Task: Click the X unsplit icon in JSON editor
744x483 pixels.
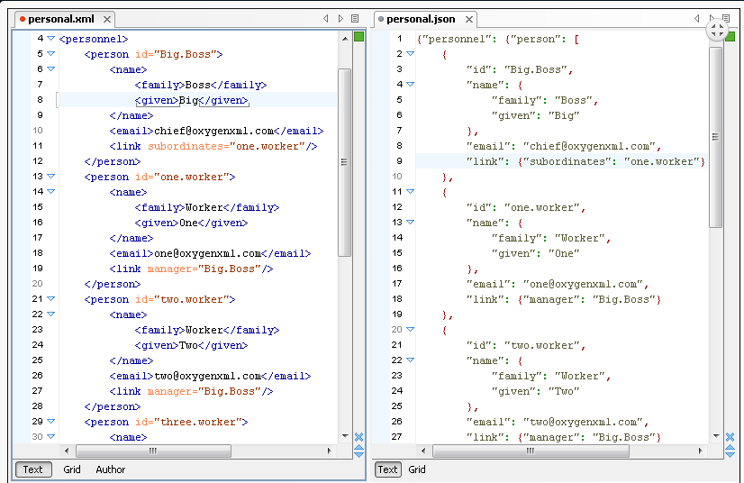Action: [730, 437]
